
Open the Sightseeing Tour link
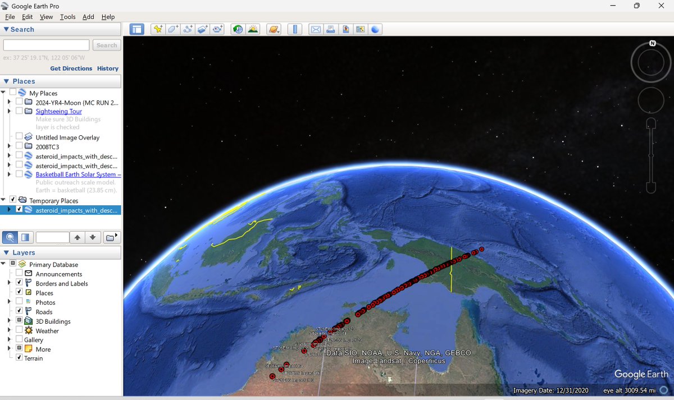[59, 111]
